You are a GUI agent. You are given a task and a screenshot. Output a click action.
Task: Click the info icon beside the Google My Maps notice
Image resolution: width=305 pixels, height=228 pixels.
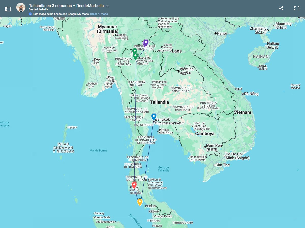coord(30,14)
